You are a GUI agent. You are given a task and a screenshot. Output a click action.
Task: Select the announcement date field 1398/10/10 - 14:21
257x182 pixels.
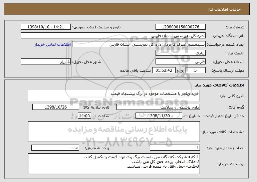click(46, 27)
